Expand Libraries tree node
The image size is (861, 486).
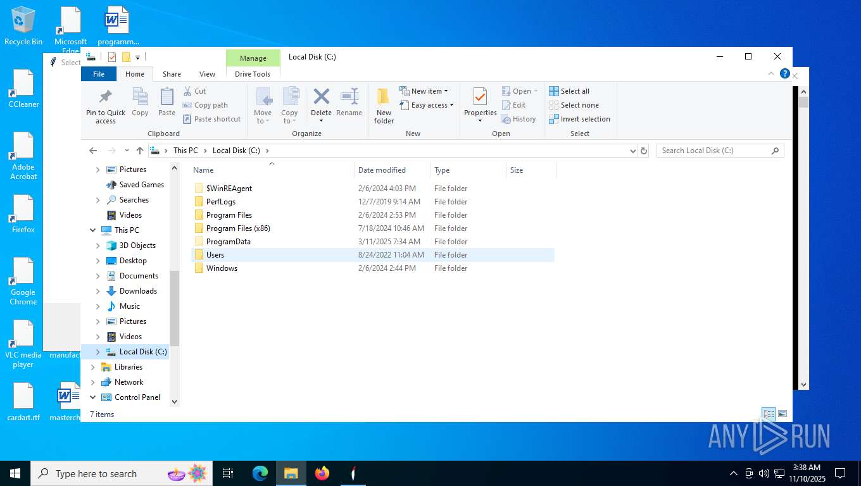[x=93, y=367]
